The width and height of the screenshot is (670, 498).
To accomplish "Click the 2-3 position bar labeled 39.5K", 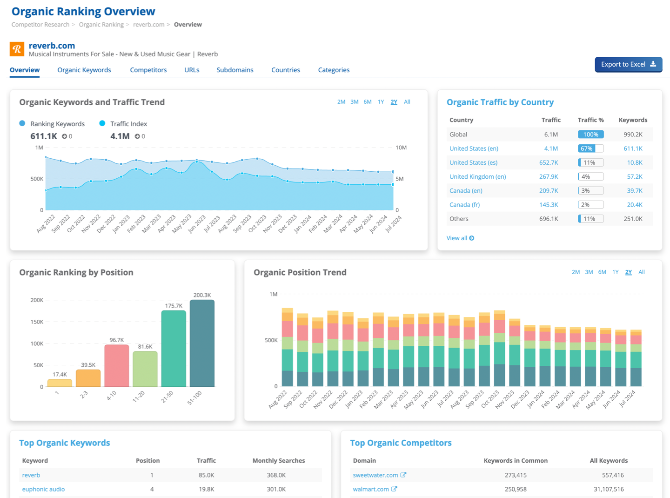I will pos(88,378).
